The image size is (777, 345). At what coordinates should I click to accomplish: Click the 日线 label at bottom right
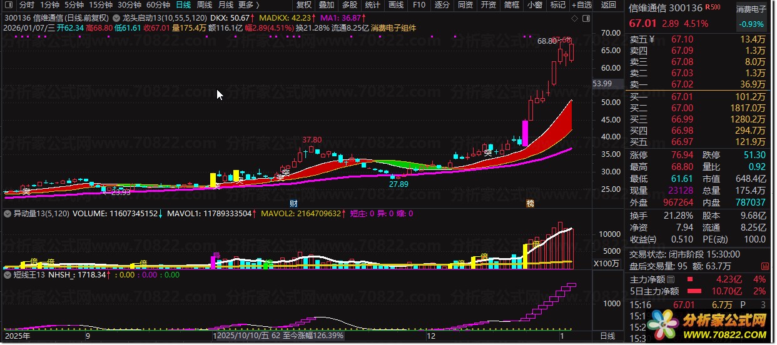pyautogui.click(x=607, y=336)
